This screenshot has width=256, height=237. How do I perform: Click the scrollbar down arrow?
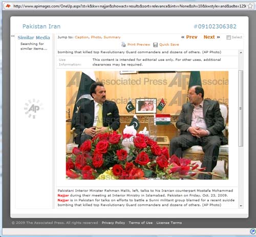241,206
